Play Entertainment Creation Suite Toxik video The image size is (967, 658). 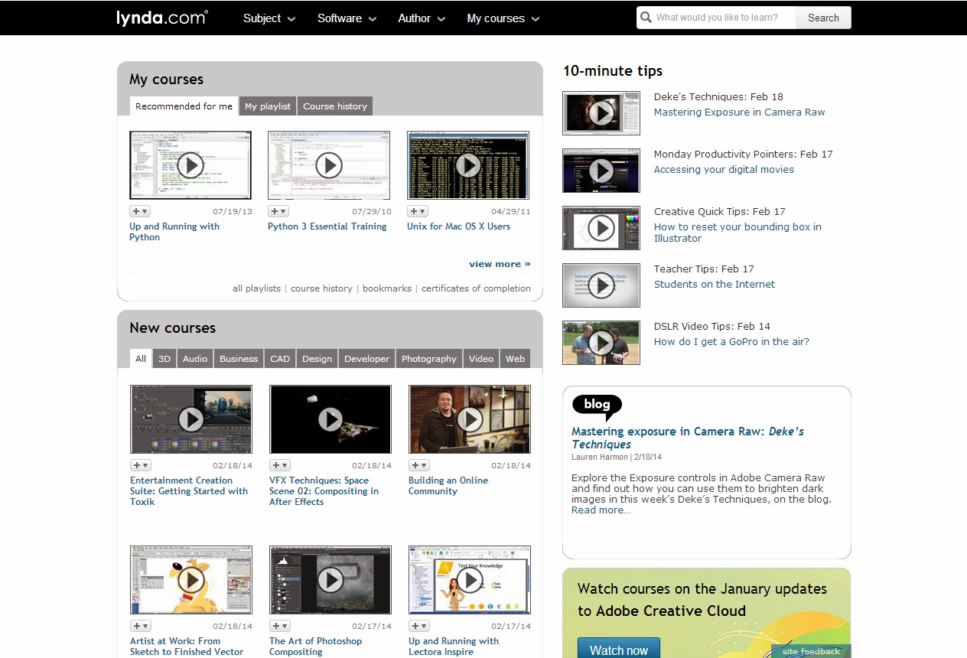191,419
